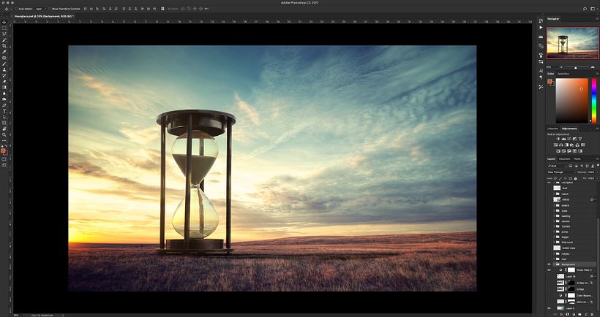Open the layer filter Kind dropdown
Viewport: 600px width, 317px height.
click(557, 166)
